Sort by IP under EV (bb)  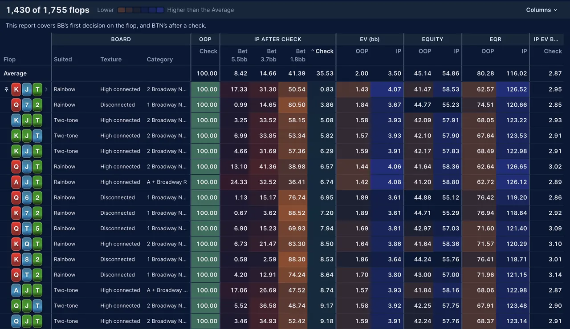[399, 51]
